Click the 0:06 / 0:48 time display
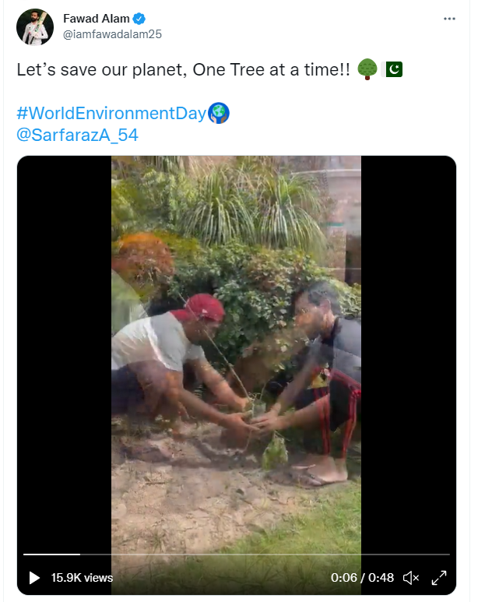This screenshot has height=602, width=485. click(x=362, y=578)
